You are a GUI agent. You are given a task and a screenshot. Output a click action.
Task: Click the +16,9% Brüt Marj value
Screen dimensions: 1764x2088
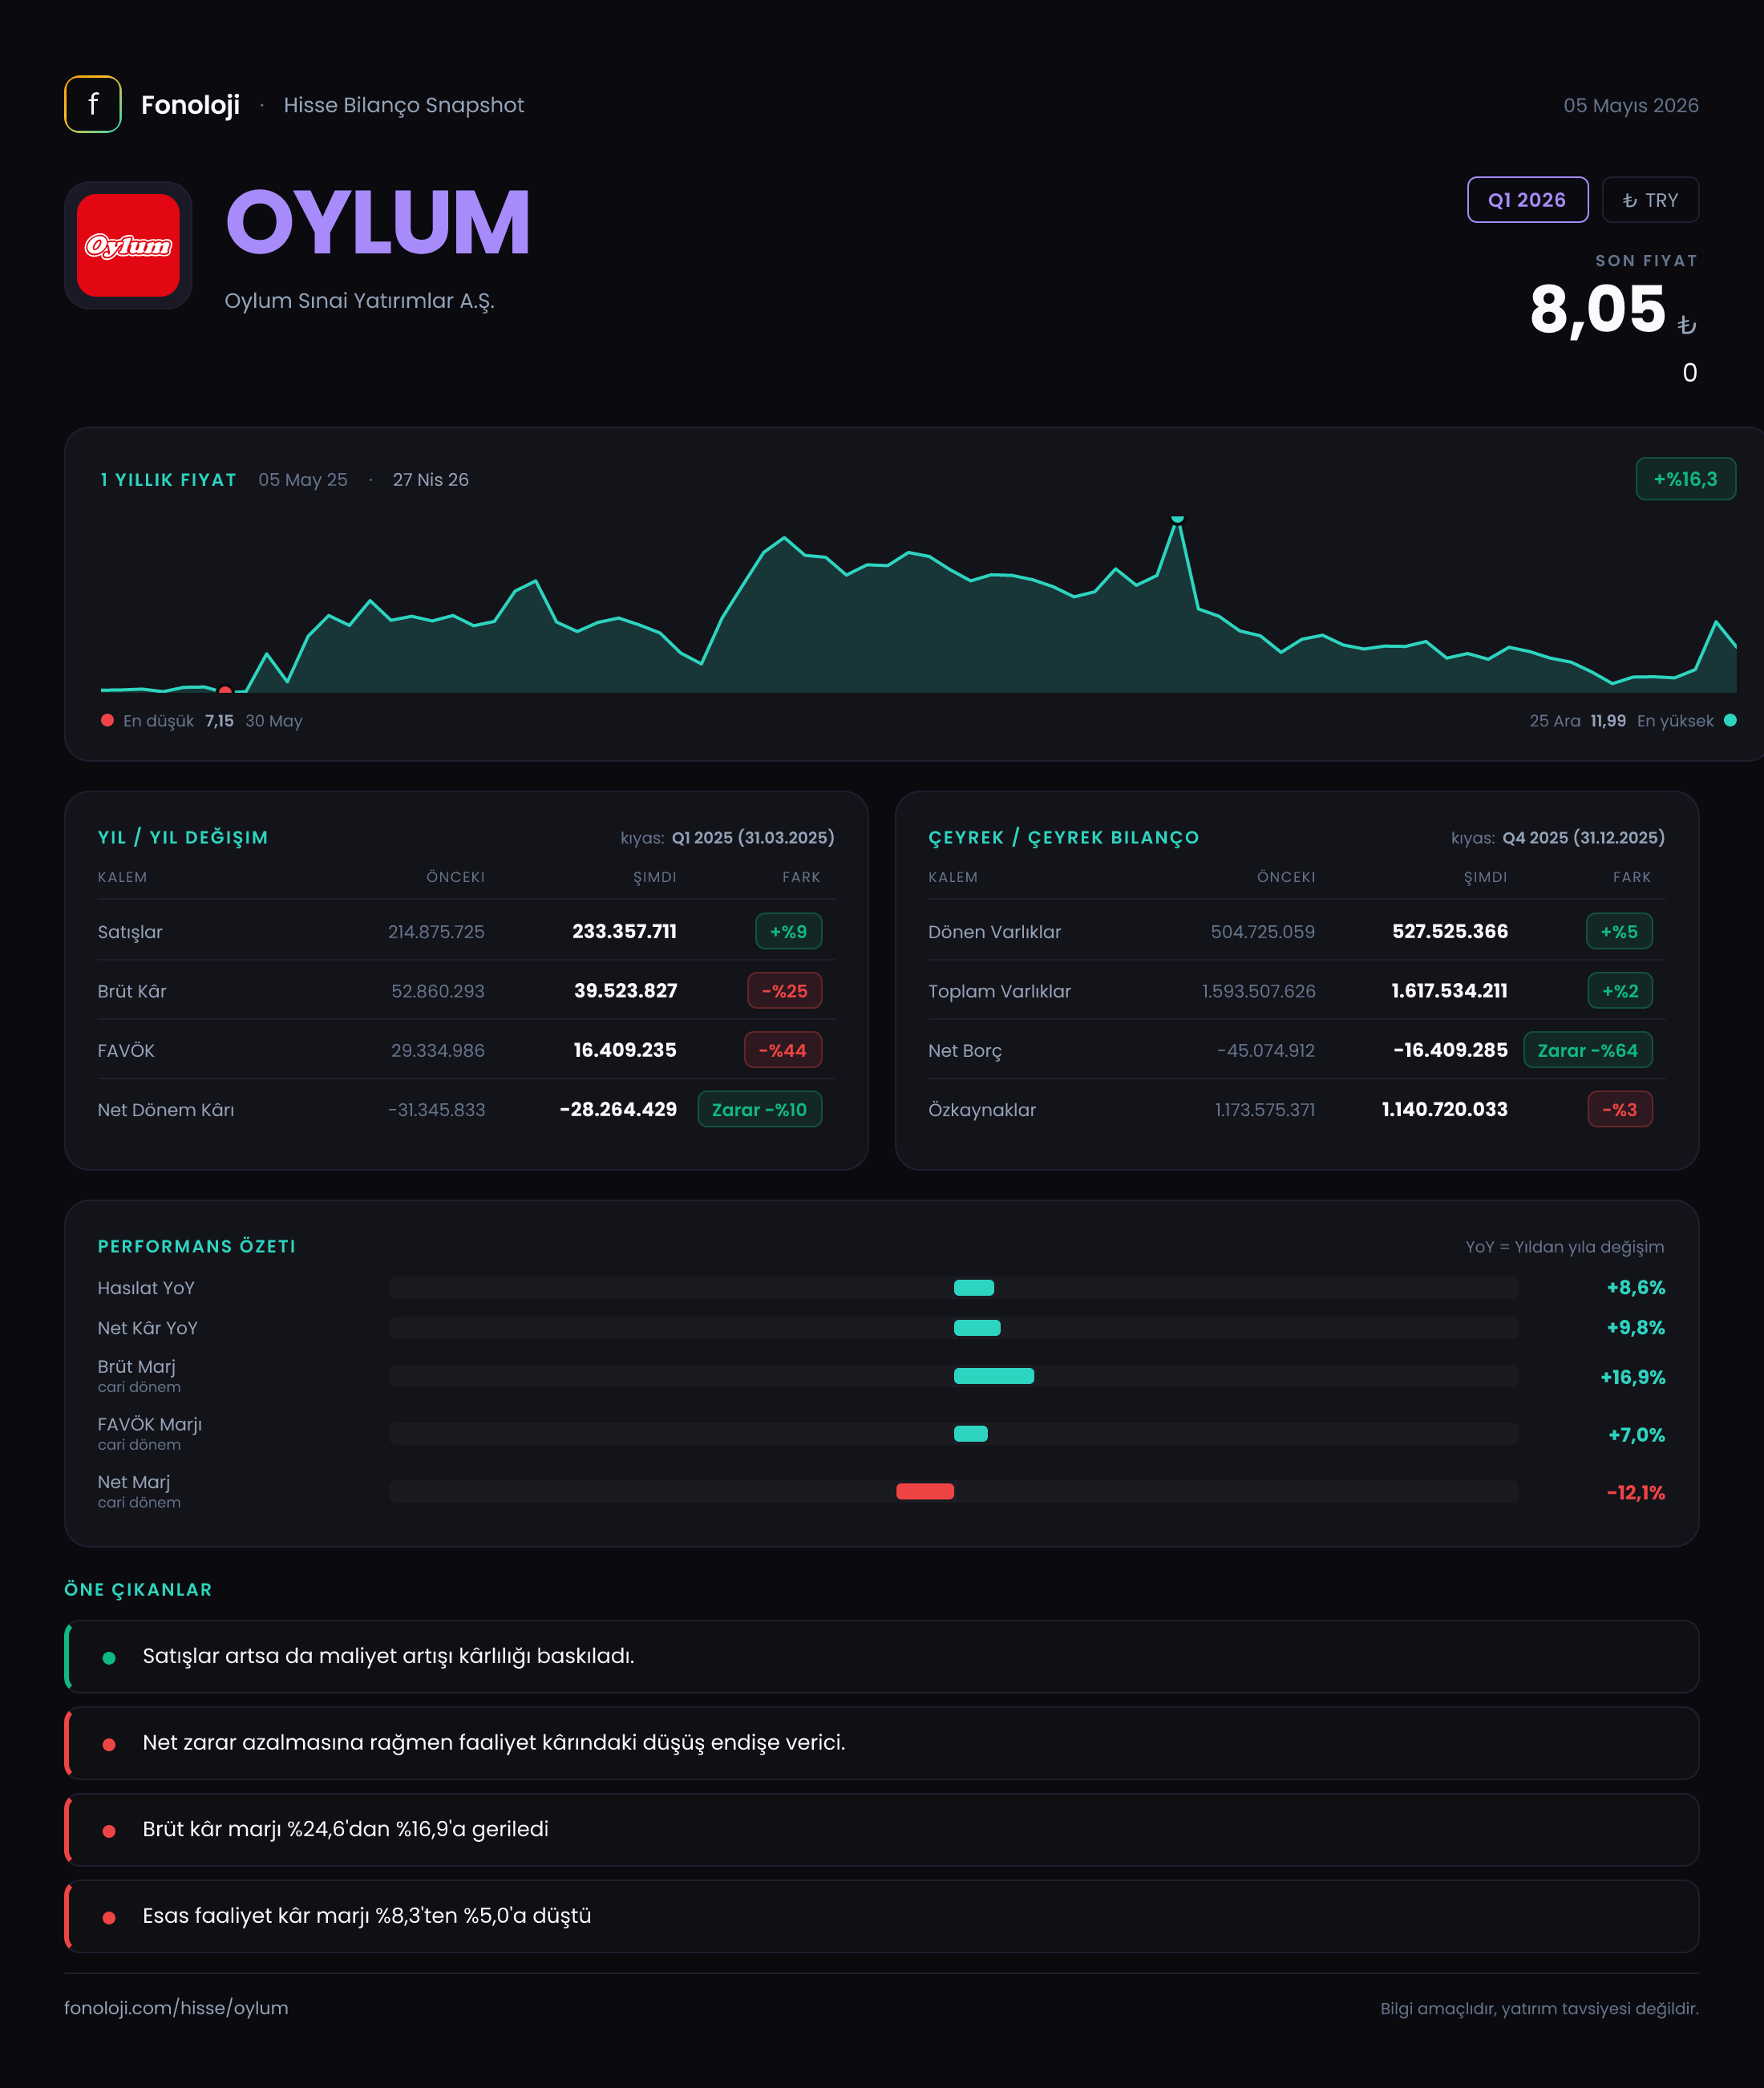1633,1377
